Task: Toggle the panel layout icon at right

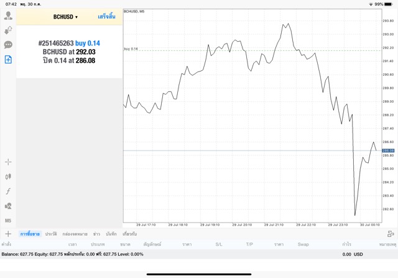Action: click(x=390, y=234)
